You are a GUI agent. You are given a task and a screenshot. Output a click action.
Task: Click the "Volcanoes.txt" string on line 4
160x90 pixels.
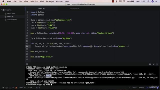(63, 20)
